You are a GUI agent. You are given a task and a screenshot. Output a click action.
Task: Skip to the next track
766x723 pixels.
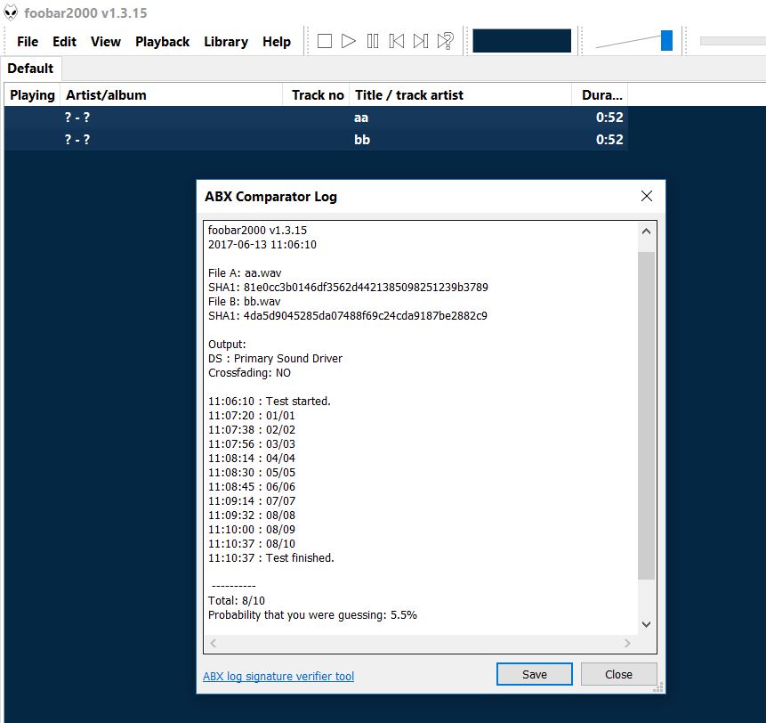(x=421, y=41)
